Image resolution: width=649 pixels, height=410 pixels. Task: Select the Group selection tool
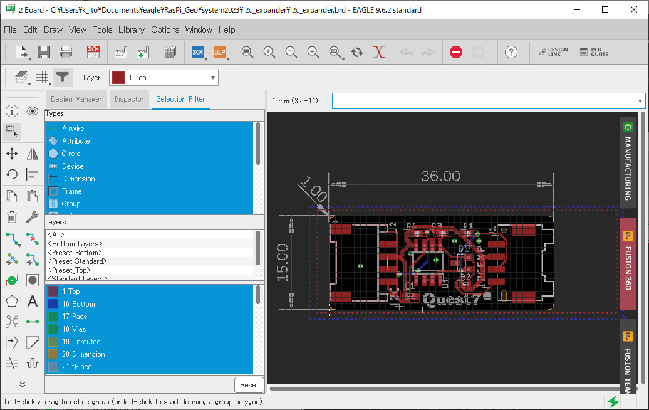(x=12, y=131)
